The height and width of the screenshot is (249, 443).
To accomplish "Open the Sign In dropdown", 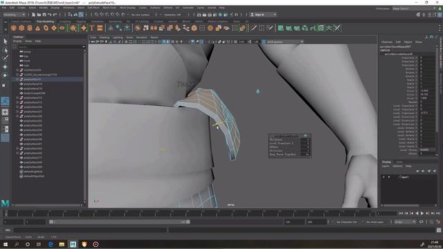I will click(x=263, y=15).
